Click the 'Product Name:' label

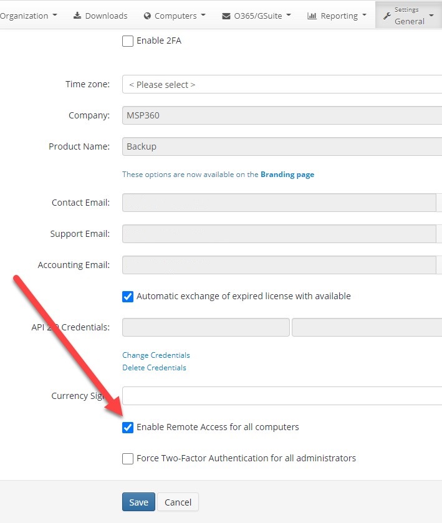[79, 146]
